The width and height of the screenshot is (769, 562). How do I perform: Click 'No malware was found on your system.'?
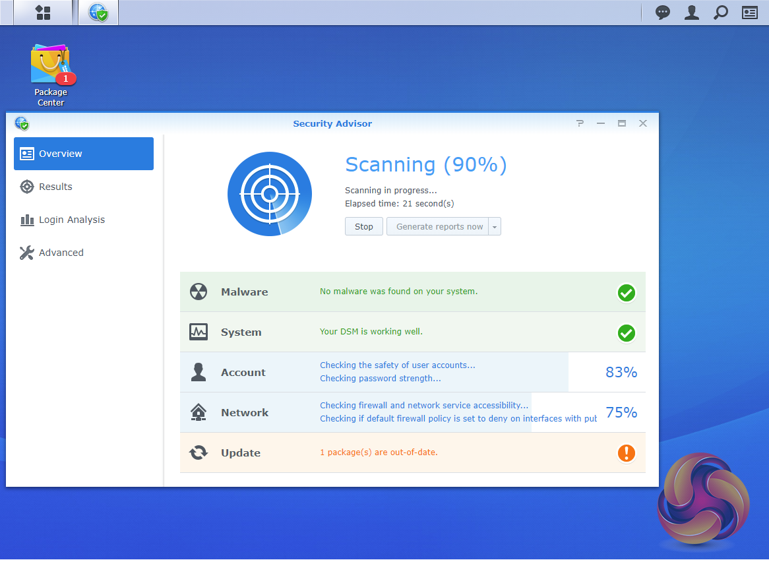399,292
